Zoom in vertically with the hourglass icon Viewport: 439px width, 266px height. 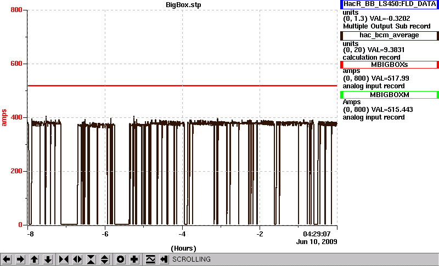[x=91, y=259]
